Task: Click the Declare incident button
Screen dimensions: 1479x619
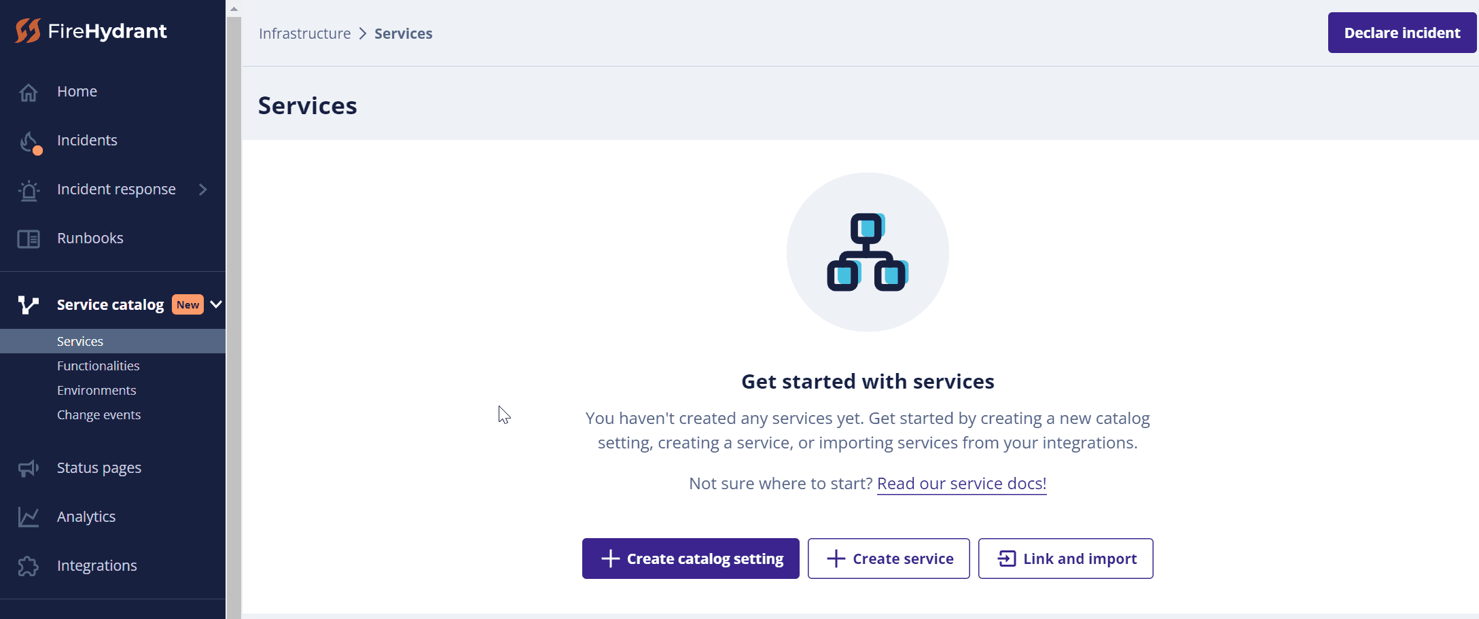Action: [x=1402, y=33]
